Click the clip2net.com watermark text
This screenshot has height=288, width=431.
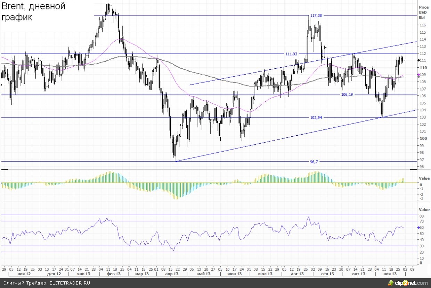coord(410,283)
